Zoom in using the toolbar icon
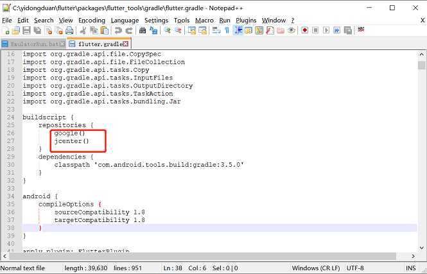 [167, 30]
